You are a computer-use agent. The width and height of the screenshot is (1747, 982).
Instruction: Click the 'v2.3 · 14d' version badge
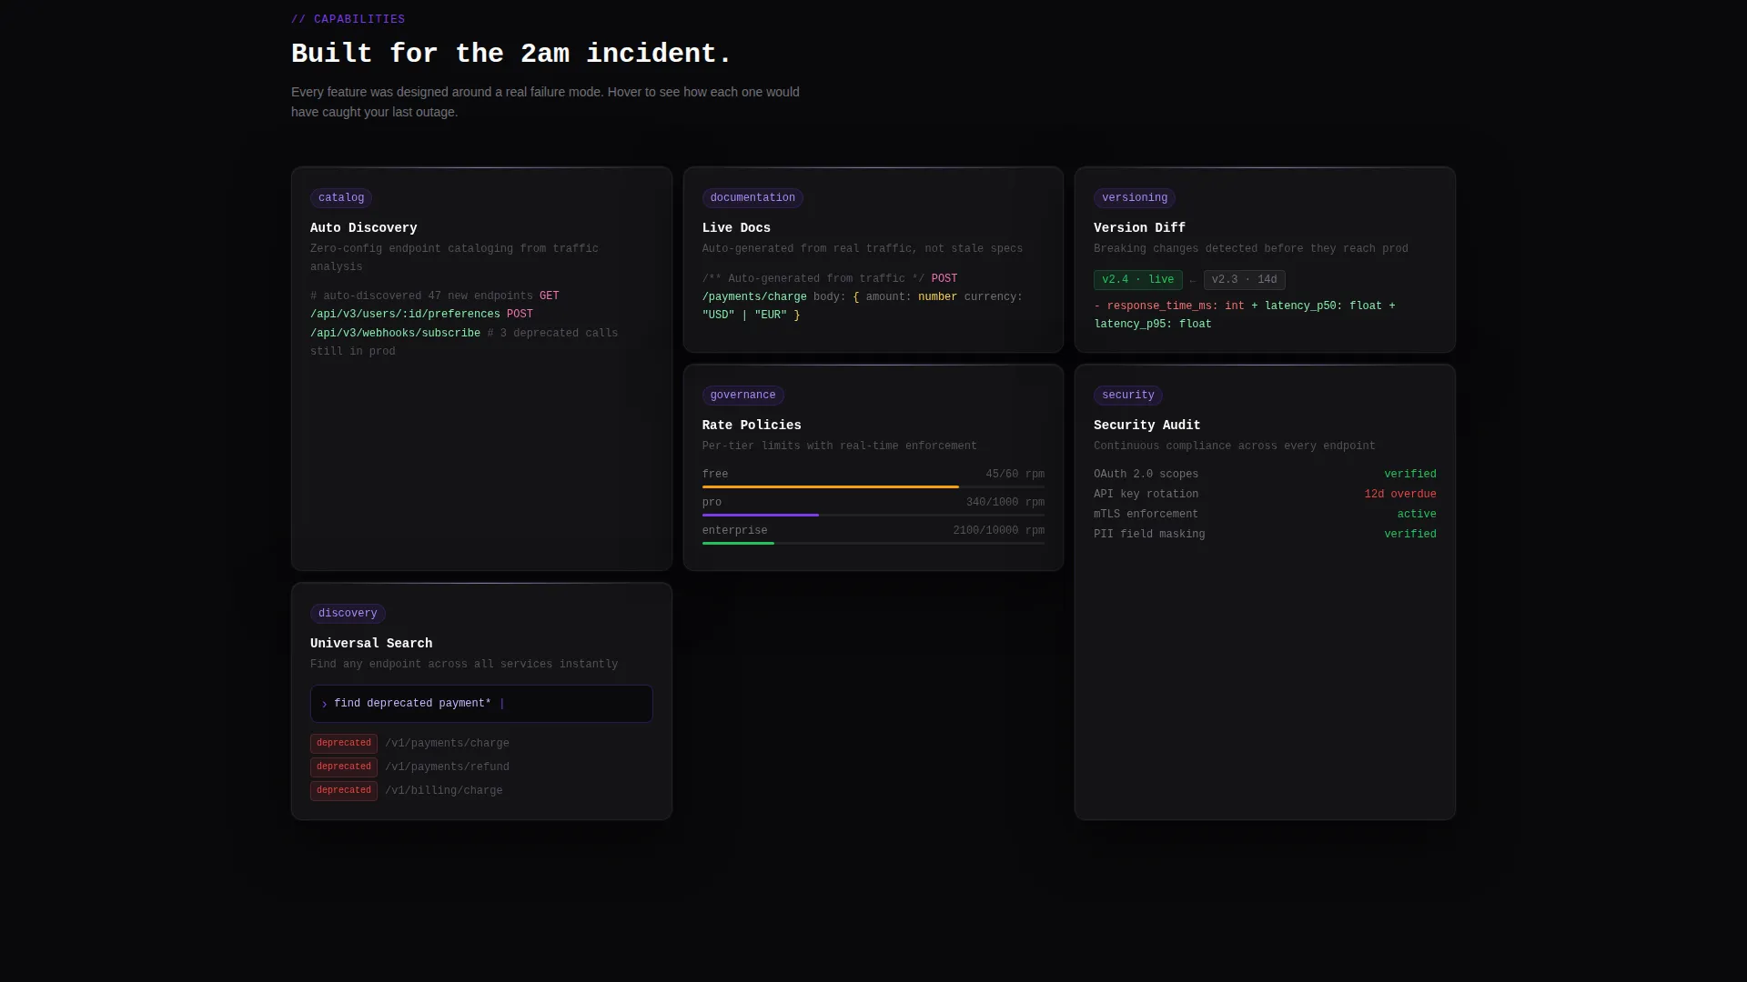pos(1244,280)
